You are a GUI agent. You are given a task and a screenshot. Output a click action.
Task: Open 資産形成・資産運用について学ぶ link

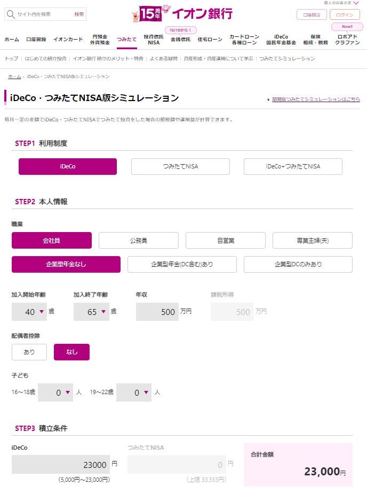218,59
